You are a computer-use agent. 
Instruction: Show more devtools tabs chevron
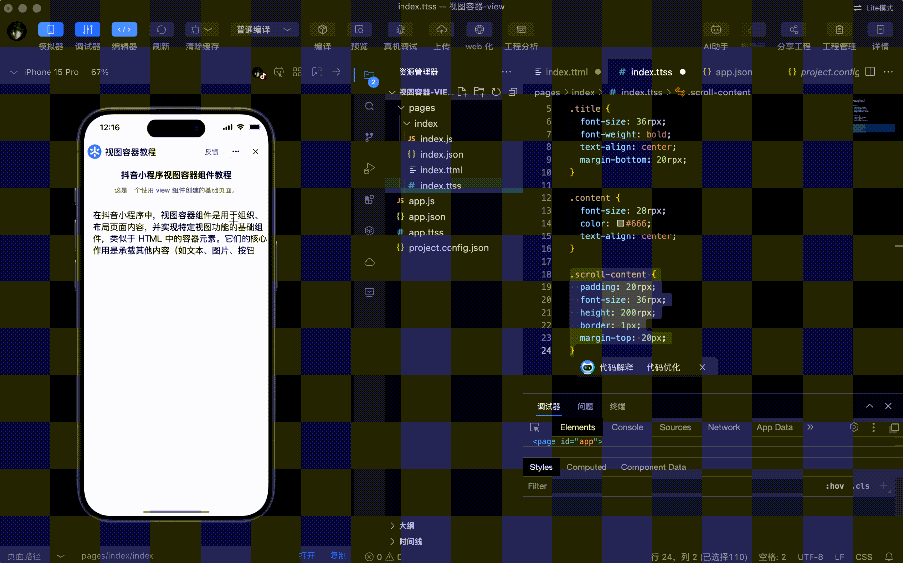tap(810, 427)
